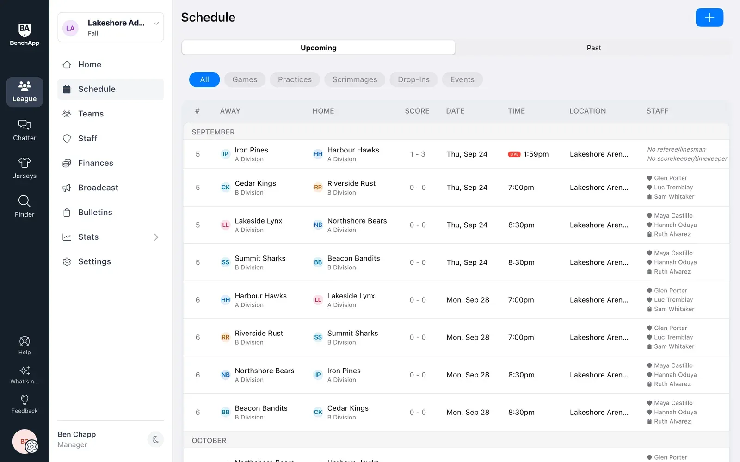Filter schedule by Drop-Ins

pos(413,79)
